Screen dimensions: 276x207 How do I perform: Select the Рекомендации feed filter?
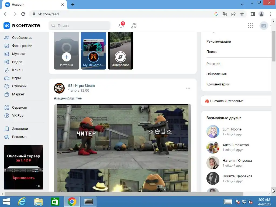coord(219,41)
